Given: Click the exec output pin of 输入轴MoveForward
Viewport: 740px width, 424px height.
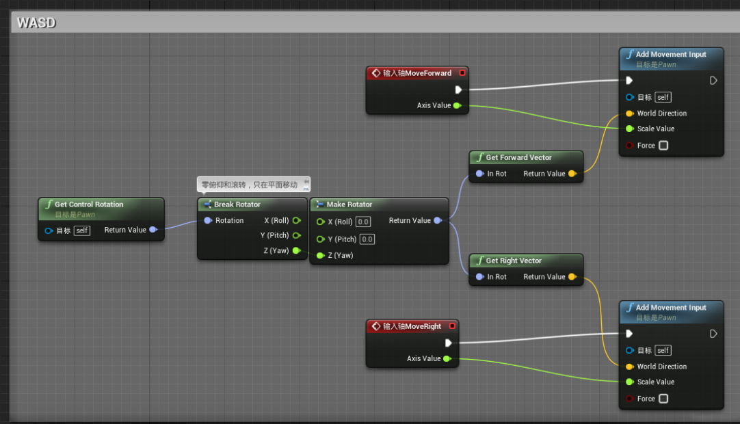Looking at the screenshot, I should (458, 90).
